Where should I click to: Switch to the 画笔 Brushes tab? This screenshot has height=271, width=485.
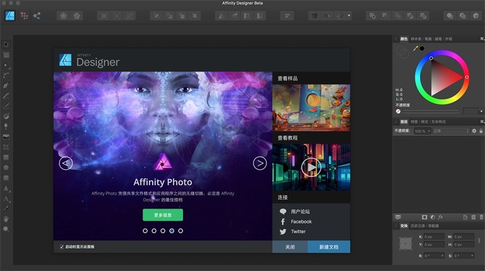[x=438, y=39]
